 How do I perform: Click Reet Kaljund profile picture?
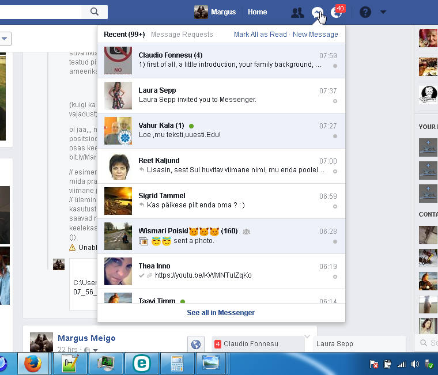point(118,166)
